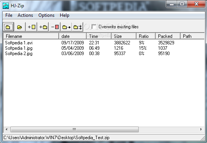Click ratio value 9%
This screenshot has height=143, width=207.
(x=141, y=43)
